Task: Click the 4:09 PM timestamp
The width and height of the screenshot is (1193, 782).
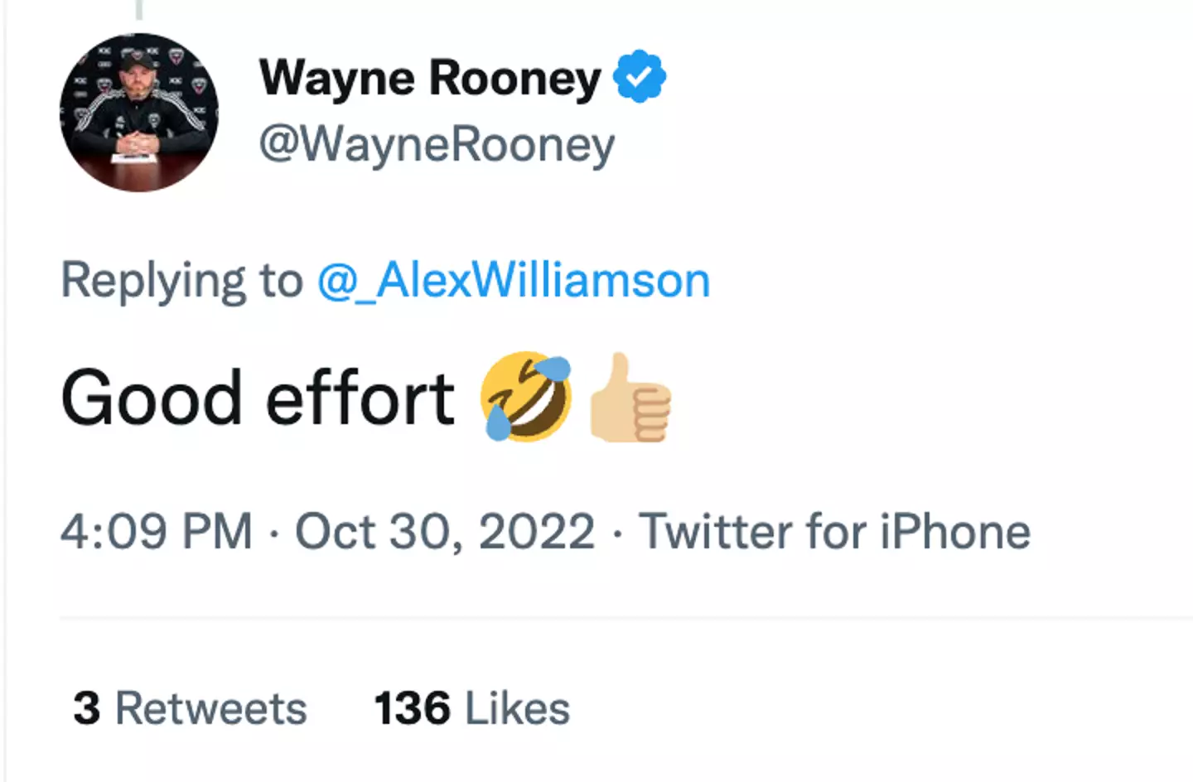Action: [x=157, y=531]
